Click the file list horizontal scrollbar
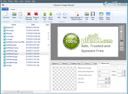The image size is (128, 94). (18, 91)
